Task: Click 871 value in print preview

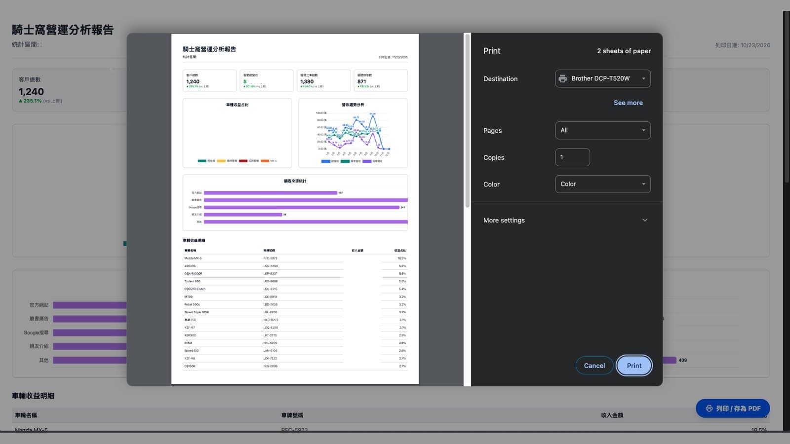Action: pos(362,81)
